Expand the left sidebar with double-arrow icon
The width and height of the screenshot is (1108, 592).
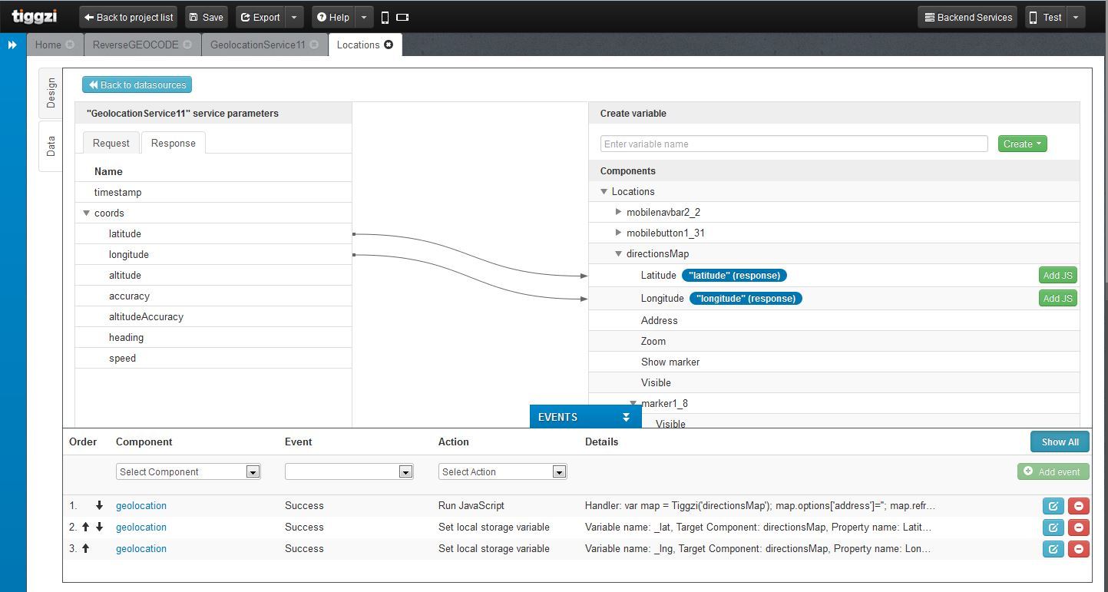(12, 45)
